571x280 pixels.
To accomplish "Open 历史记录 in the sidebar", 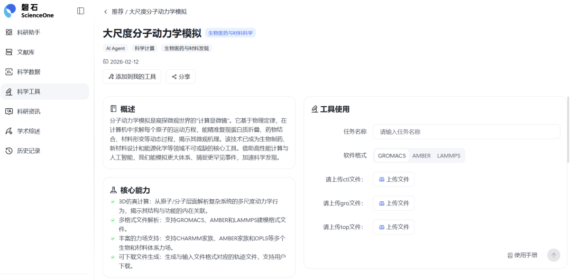I will (x=29, y=151).
